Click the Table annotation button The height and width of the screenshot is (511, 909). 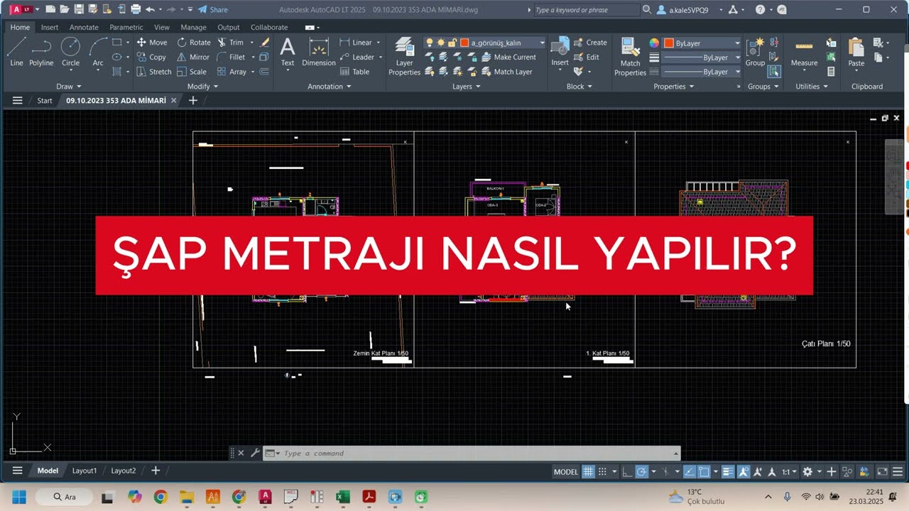click(x=355, y=72)
